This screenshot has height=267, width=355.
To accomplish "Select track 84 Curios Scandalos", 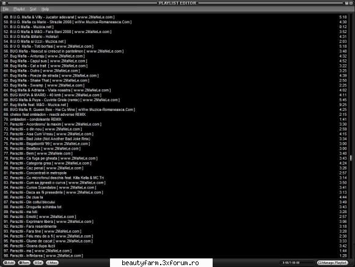I will [x=175, y=187].
